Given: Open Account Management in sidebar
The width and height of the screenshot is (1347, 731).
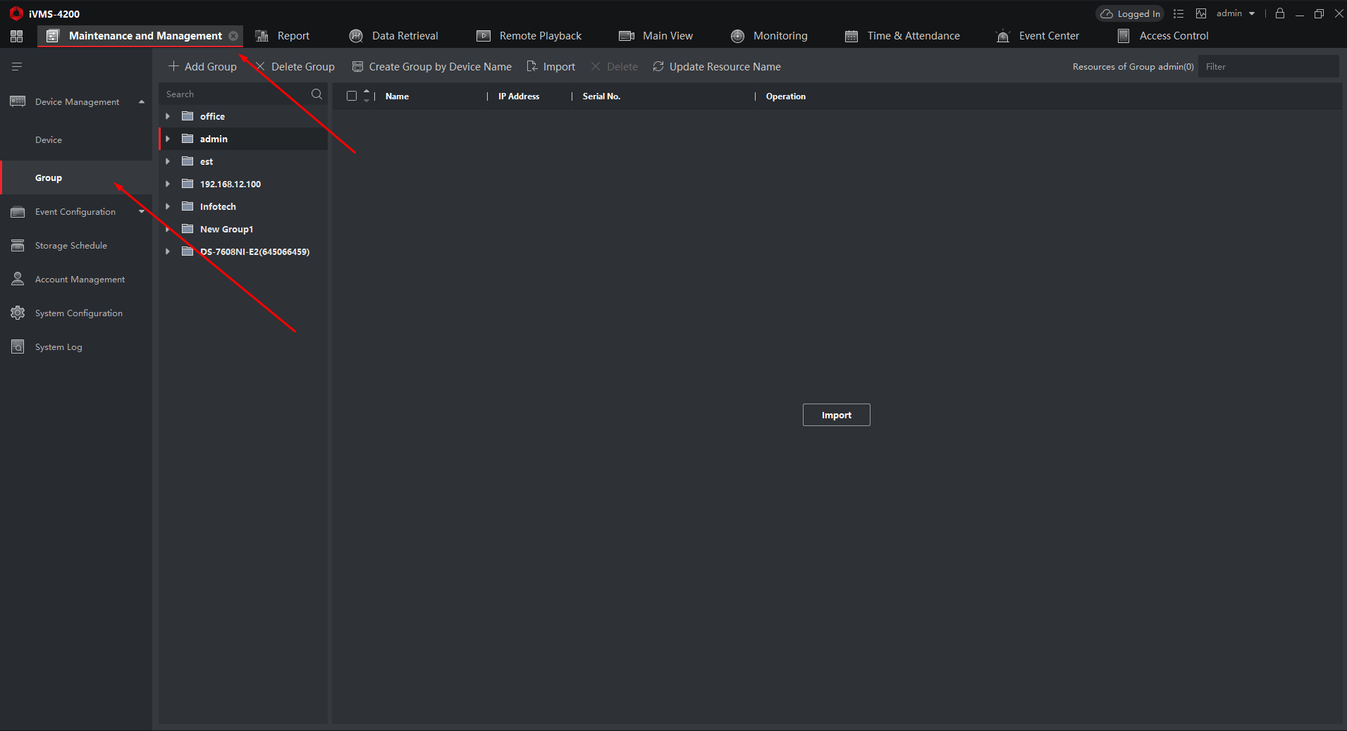Looking at the screenshot, I should (80, 280).
